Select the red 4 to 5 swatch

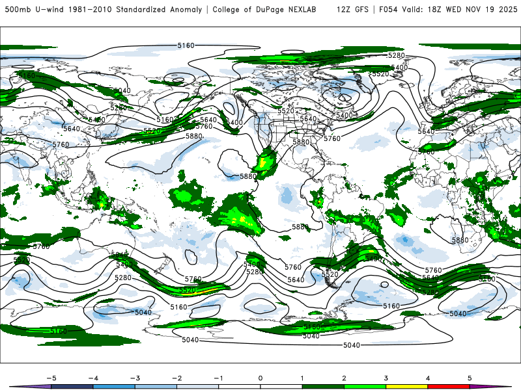point(449,387)
